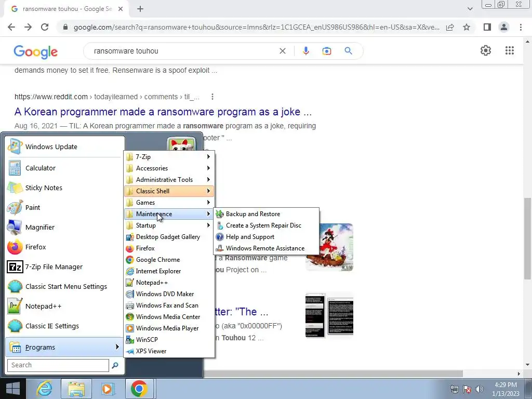Open Internet Explorer on taskbar
The height and width of the screenshot is (399, 532).
pyautogui.click(x=45, y=389)
